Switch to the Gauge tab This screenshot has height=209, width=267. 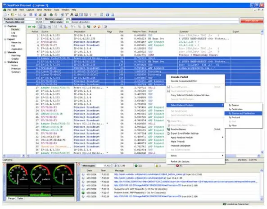point(11,198)
